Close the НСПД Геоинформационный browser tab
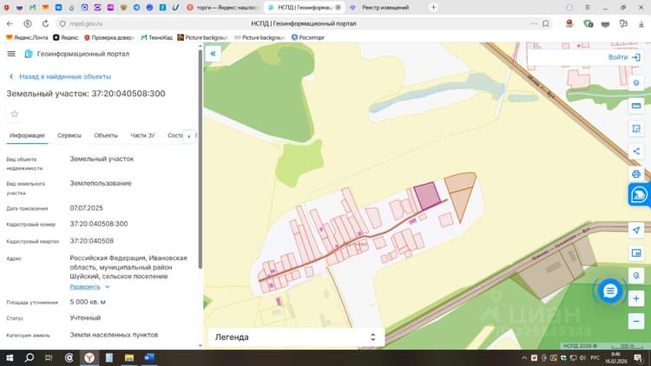 338,8
